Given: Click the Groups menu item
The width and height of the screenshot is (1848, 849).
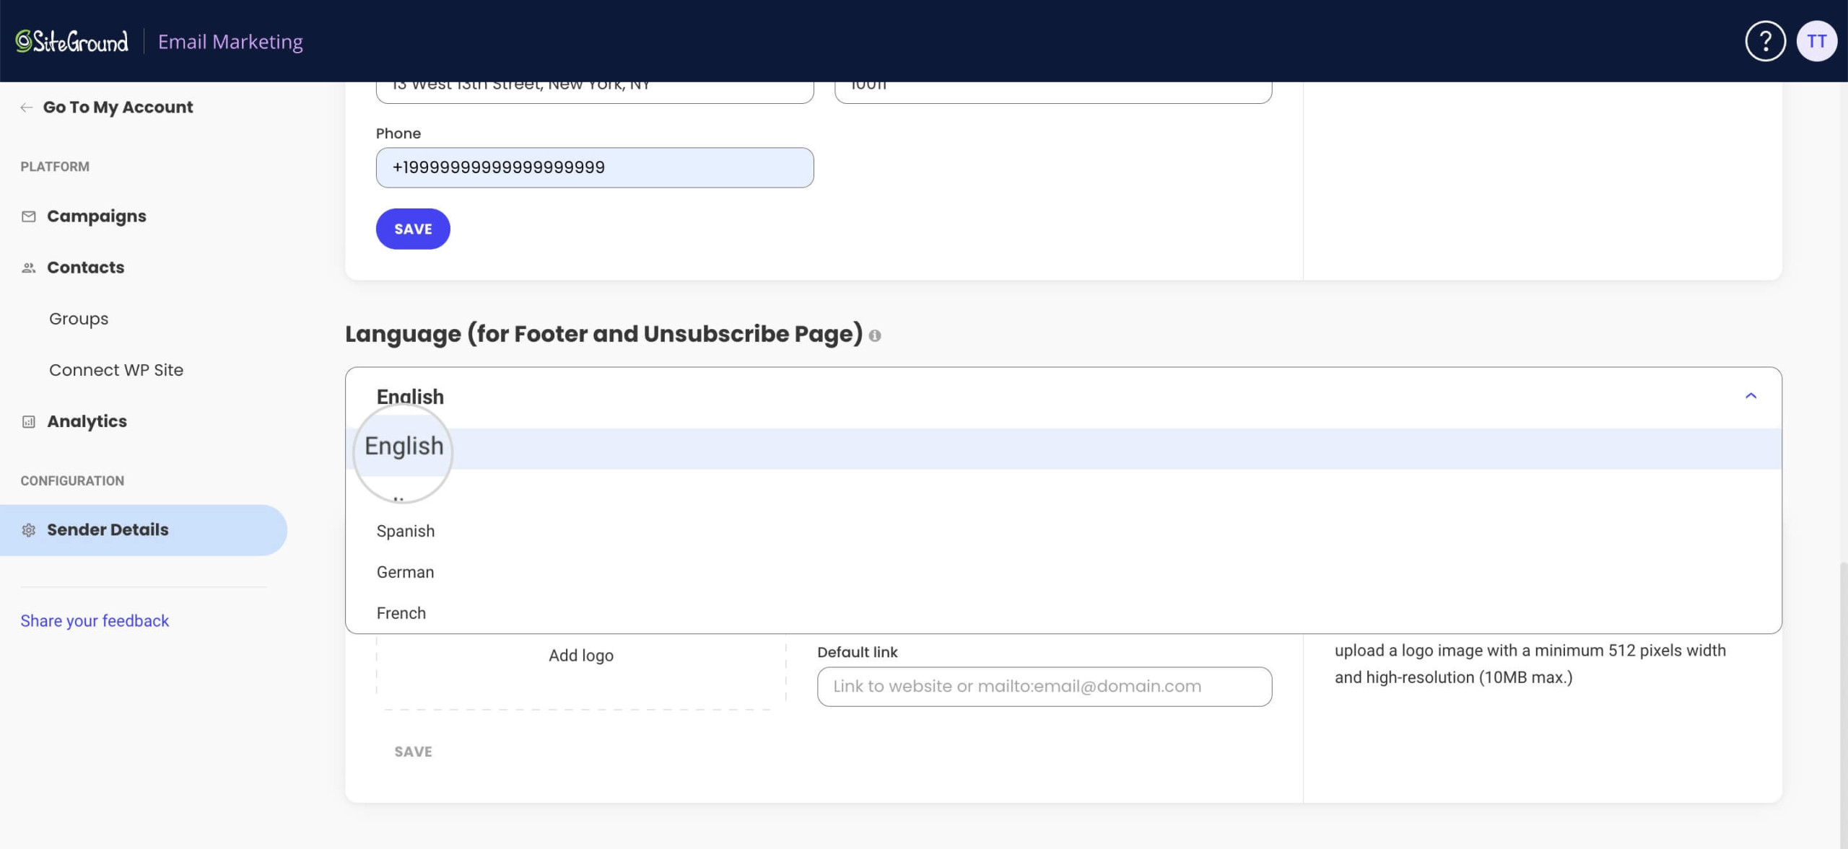Looking at the screenshot, I should pos(77,319).
